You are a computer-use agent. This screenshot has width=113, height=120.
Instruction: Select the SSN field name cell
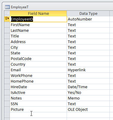click(x=38, y=104)
